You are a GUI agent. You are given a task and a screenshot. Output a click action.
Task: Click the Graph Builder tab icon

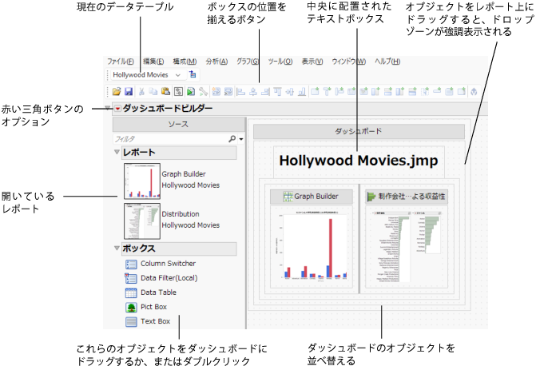pyautogui.click(x=288, y=197)
